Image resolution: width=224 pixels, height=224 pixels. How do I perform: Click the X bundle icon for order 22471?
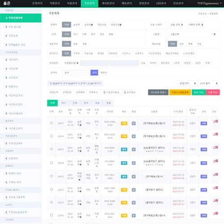134,202
